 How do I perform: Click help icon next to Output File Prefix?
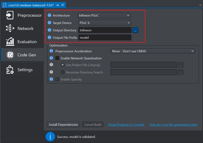(49, 38)
